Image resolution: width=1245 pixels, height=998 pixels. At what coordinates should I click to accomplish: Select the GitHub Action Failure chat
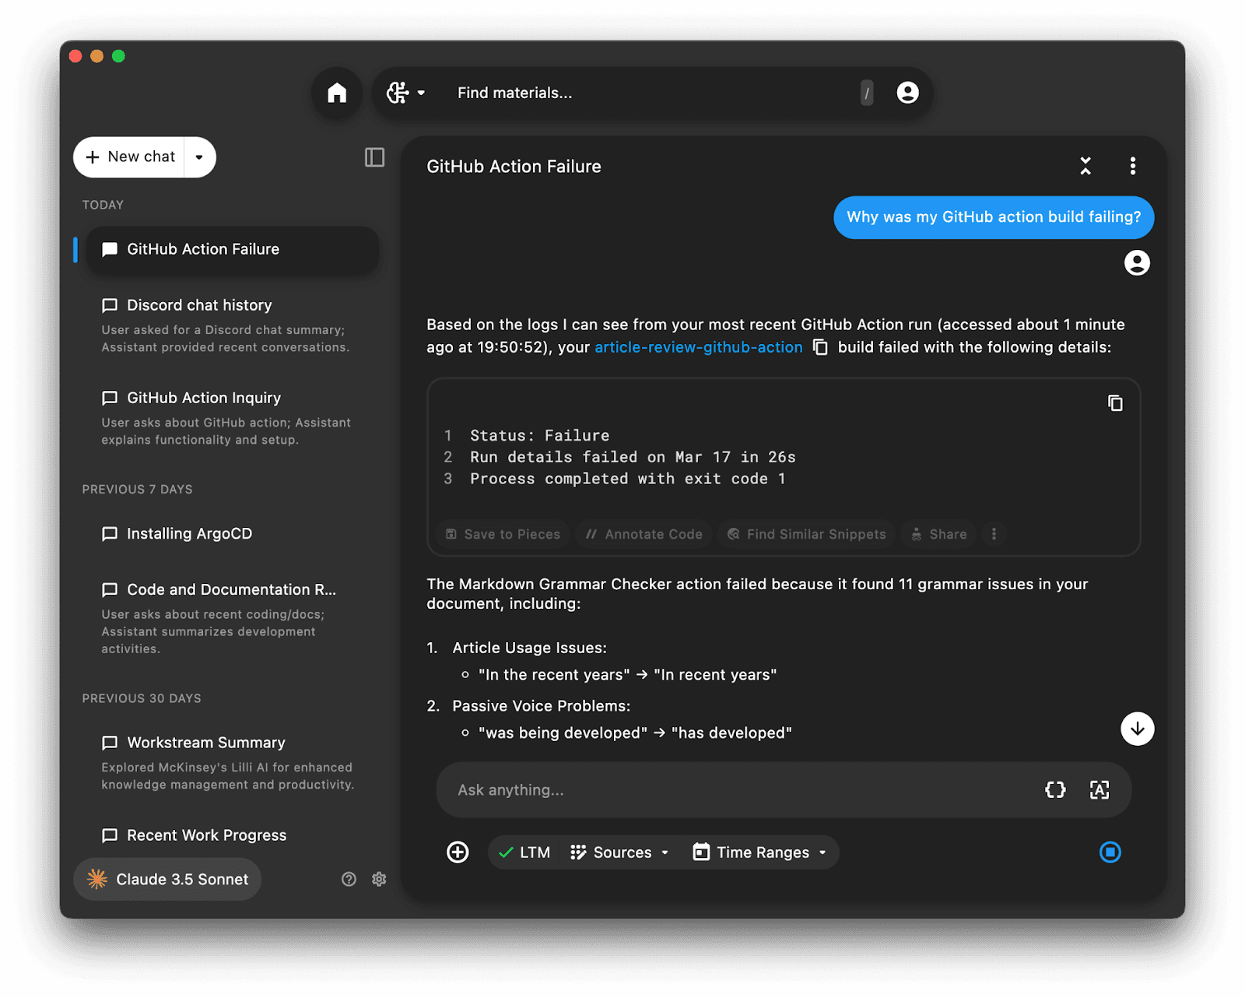(232, 249)
